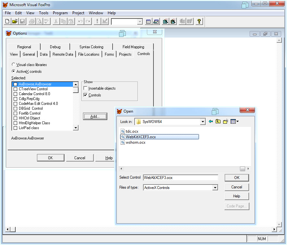The height and width of the screenshot is (245, 287).
Task: Click the Cut scissors toolbar icon
Action: coord(56,22)
